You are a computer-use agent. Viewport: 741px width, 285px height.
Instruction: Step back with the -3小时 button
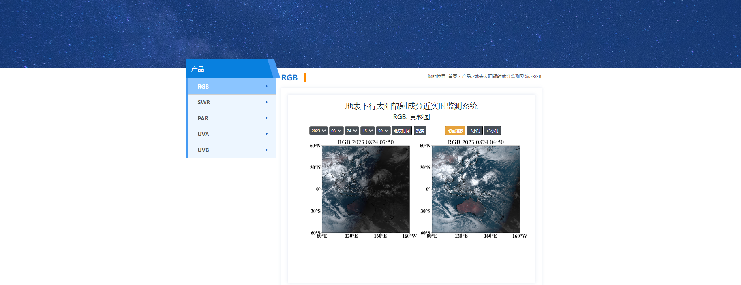[x=474, y=131]
